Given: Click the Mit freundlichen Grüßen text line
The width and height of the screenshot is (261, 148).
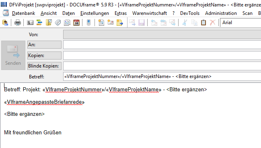Looking at the screenshot, I should pyautogui.click(x=33, y=133).
